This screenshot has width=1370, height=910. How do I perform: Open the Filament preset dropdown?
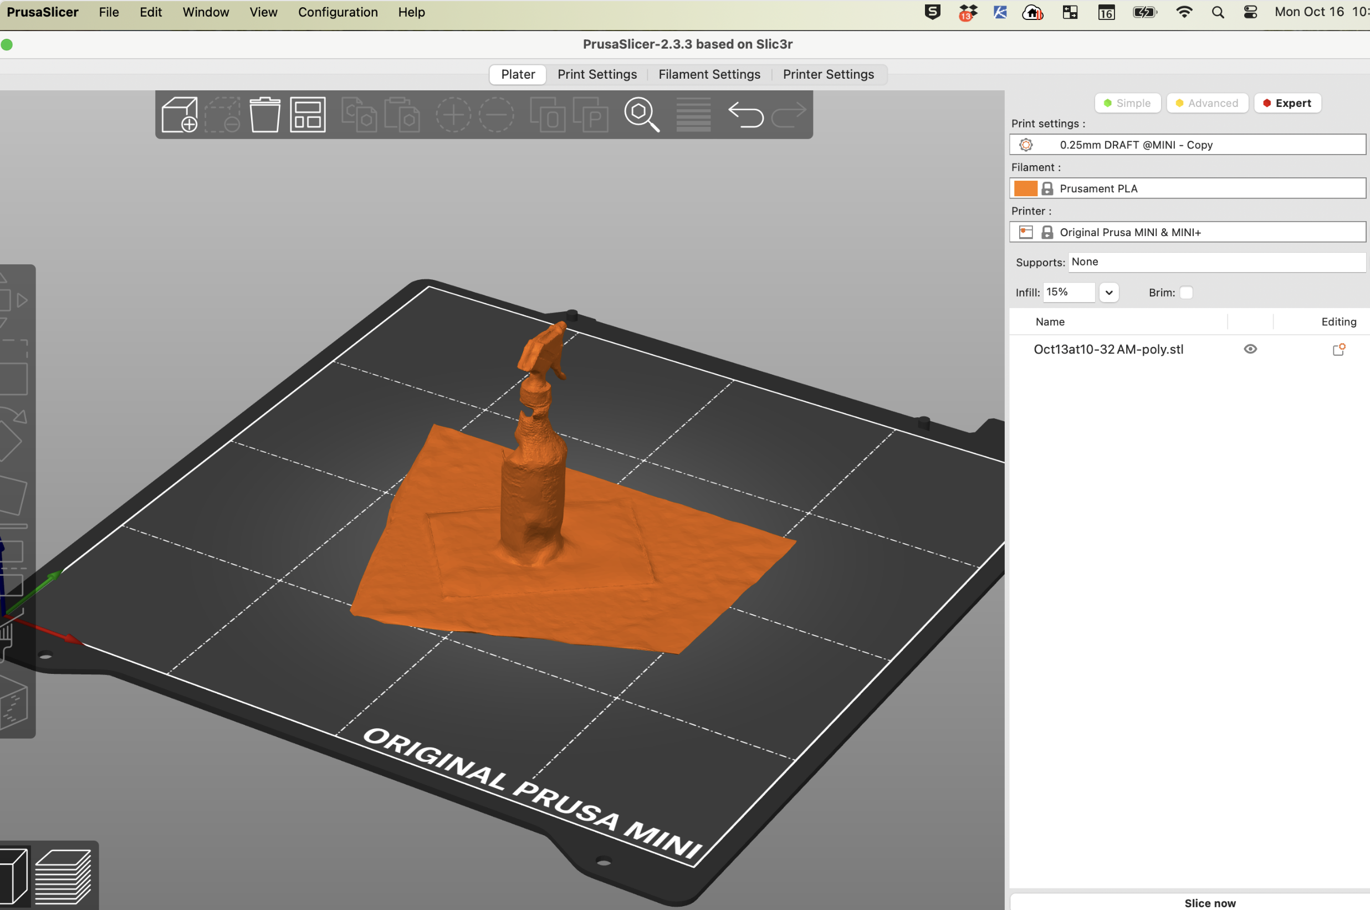(x=1187, y=188)
